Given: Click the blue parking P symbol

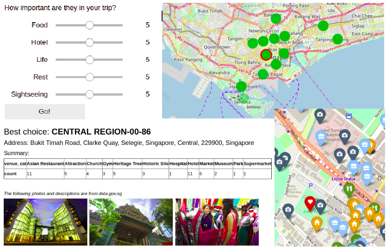Looking at the screenshot, I should tap(311, 186).
